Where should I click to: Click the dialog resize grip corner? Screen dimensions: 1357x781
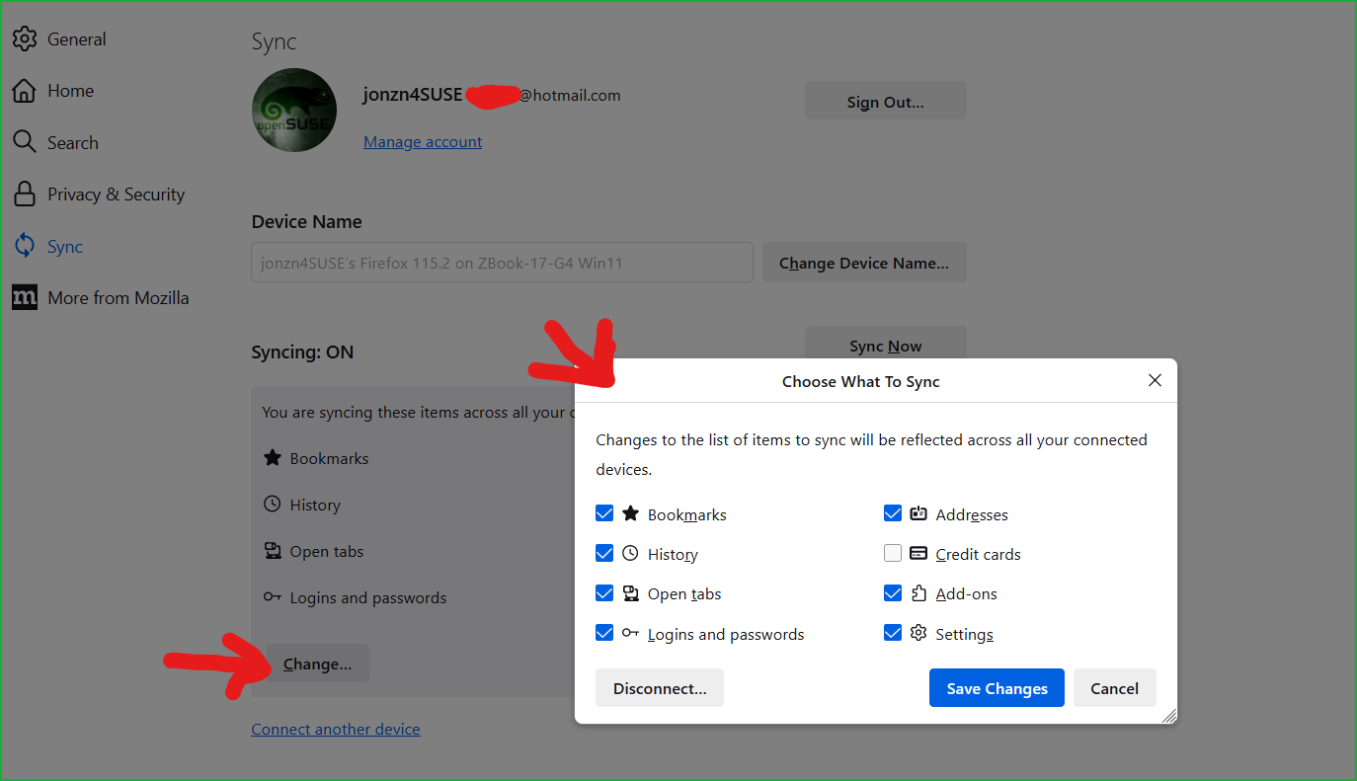coord(1168,716)
